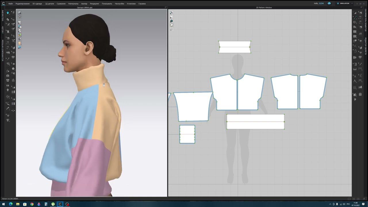Open the РЕДАКТОР СВОЙСТВ side tab
This screenshot has height=207, width=368.
[366, 46]
